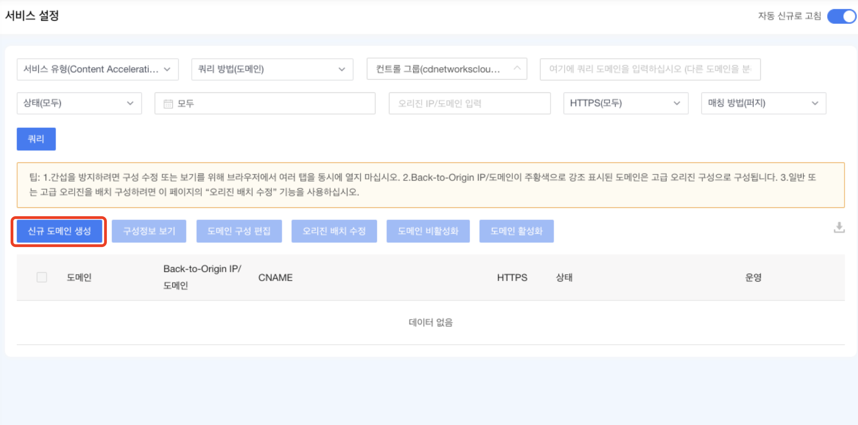858x425 pixels.
Task: Check the select-all checkbox in table header
Action: click(41, 277)
